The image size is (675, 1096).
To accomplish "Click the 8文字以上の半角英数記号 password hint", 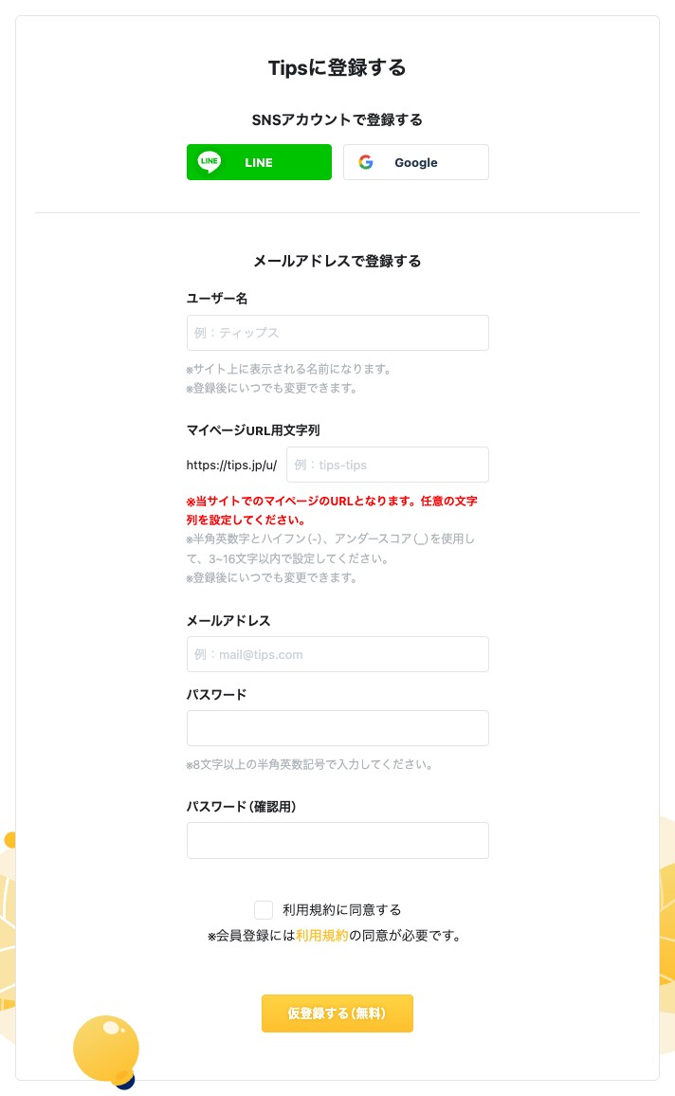I will [x=309, y=765].
